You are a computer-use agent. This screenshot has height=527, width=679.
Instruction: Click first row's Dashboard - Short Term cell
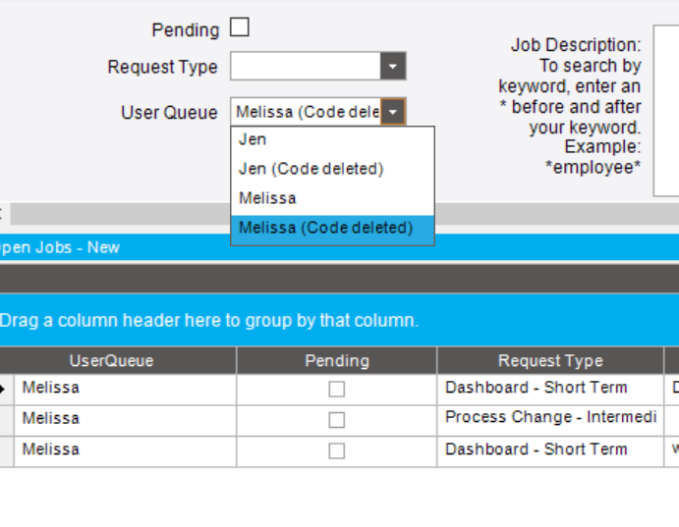550,390
